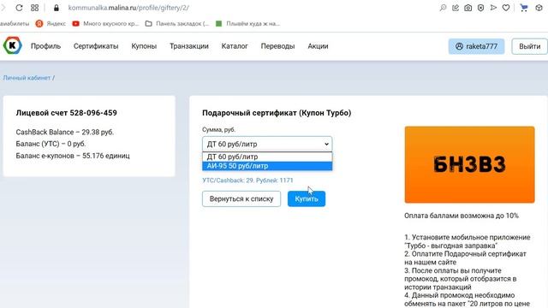Click the padlock site security icon
This screenshot has width=548, height=308.
click(x=57, y=8)
